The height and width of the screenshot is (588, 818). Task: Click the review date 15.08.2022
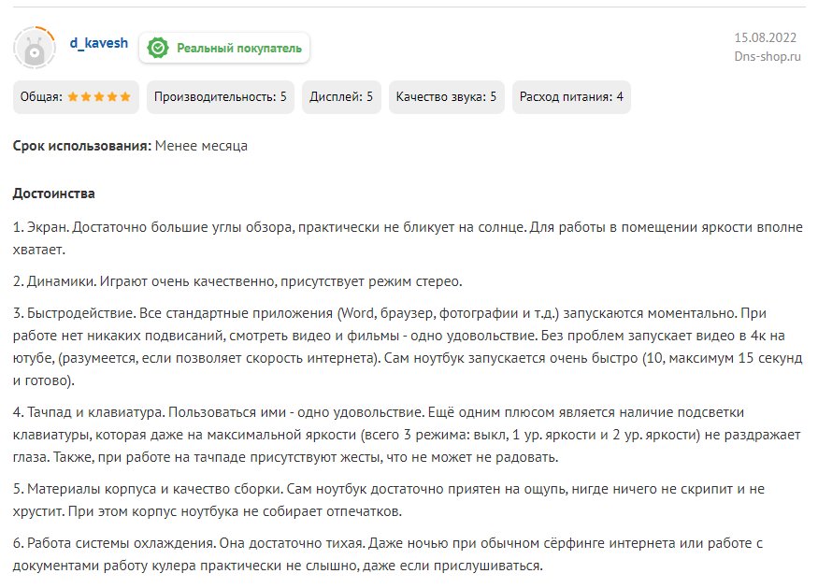point(765,37)
